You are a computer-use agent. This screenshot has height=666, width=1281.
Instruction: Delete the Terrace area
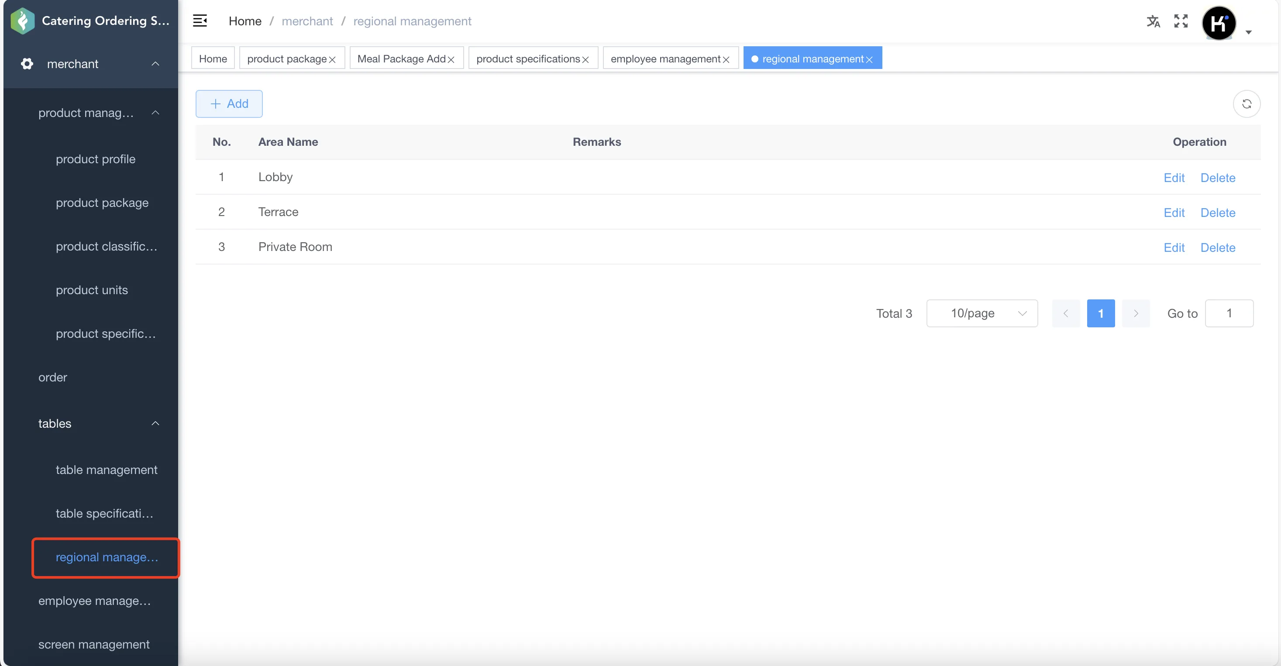pyautogui.click(x=1217, y=212)
